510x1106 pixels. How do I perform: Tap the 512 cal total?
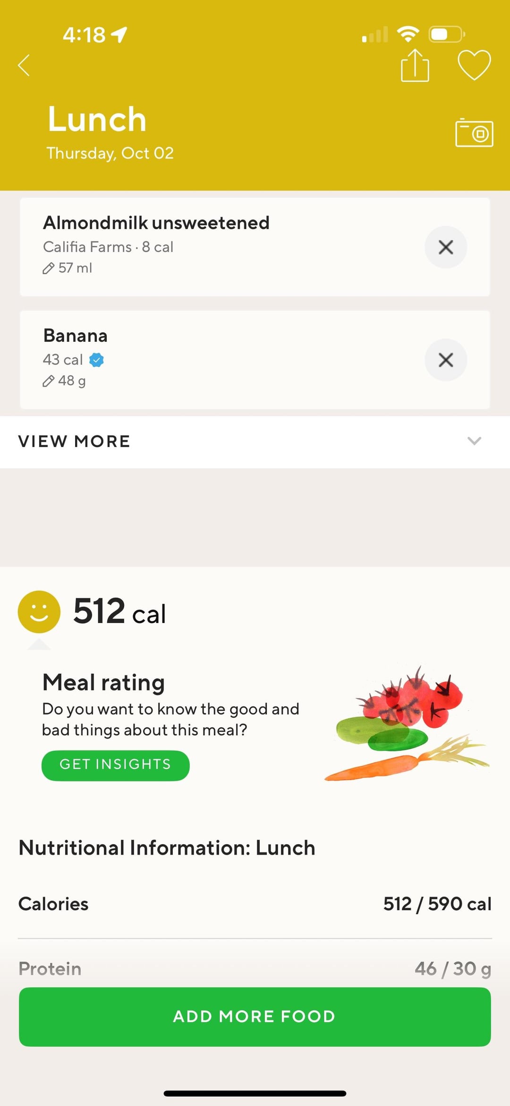coord(119,612)
